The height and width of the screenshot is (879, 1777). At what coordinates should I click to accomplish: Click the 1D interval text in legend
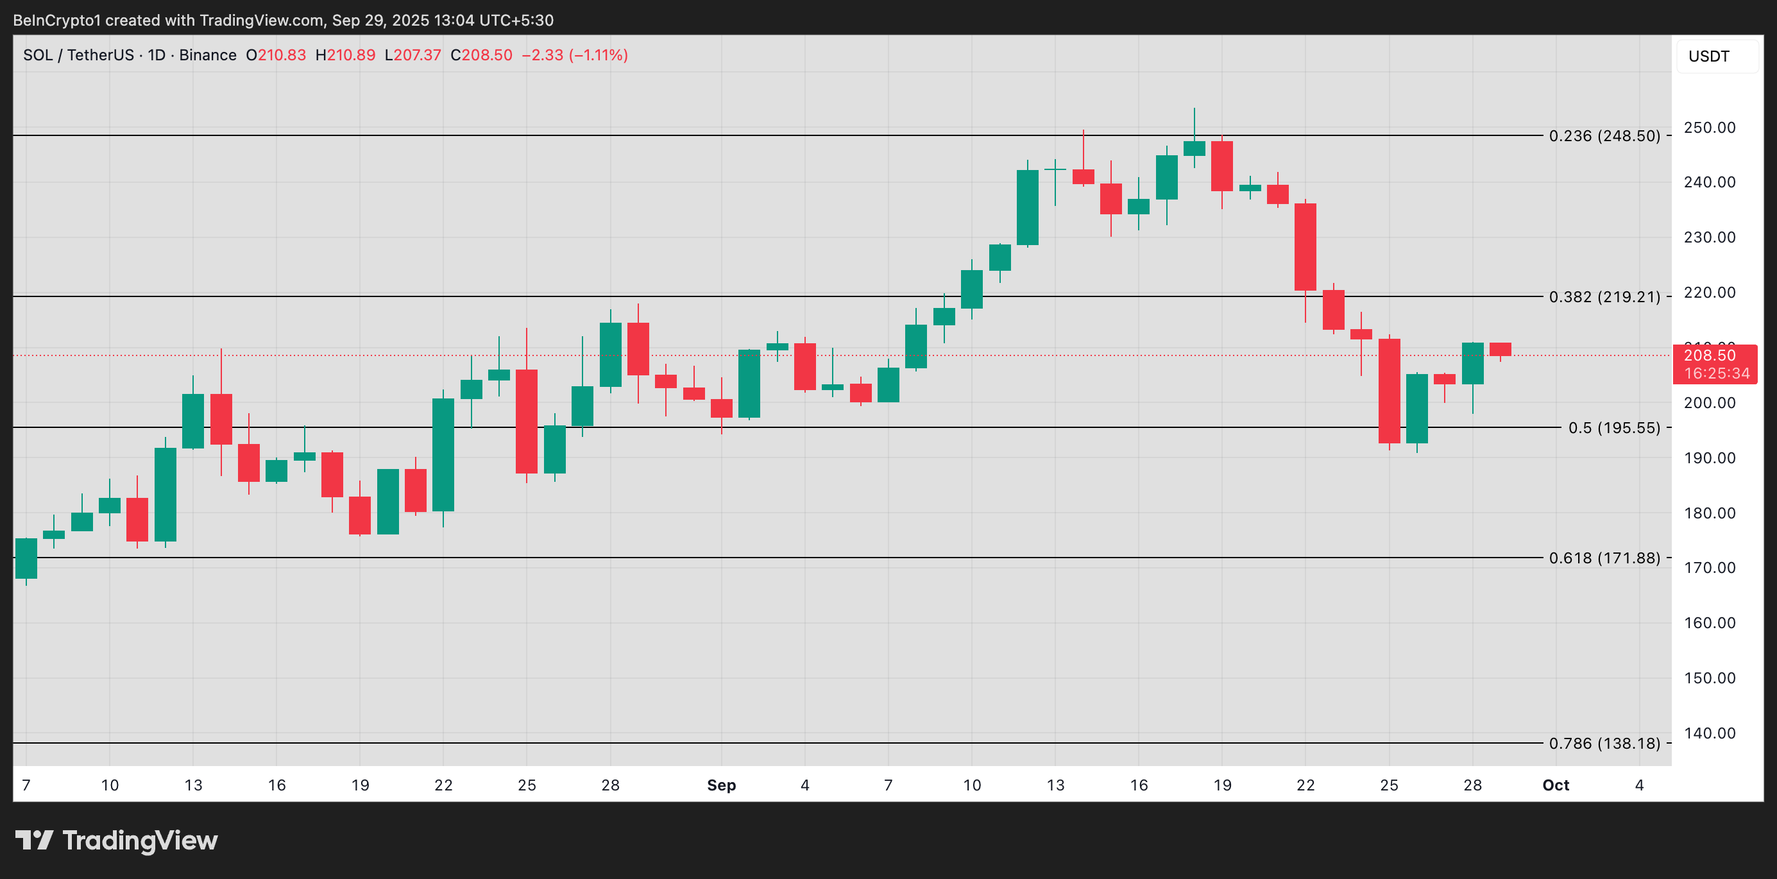click(x=157, y=55)
